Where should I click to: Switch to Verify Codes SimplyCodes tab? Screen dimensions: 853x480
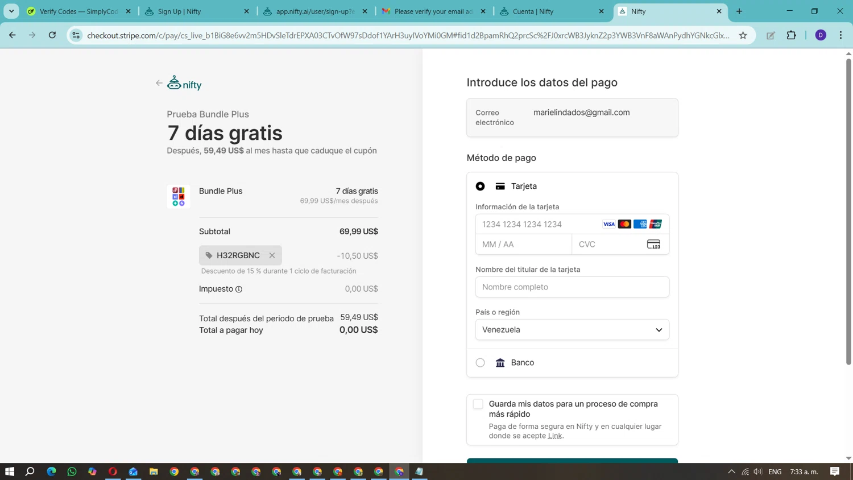click(78, 11)
